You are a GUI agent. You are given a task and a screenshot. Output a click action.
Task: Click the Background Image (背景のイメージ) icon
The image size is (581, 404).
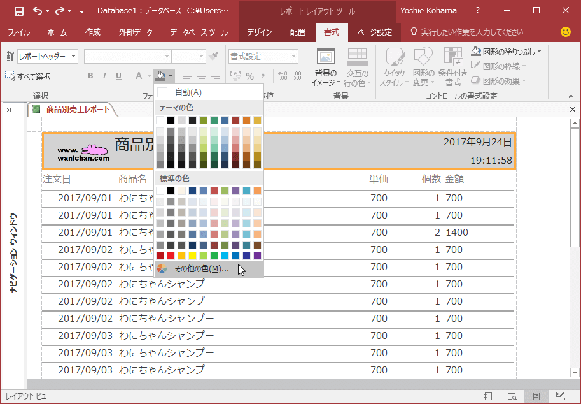325,57
